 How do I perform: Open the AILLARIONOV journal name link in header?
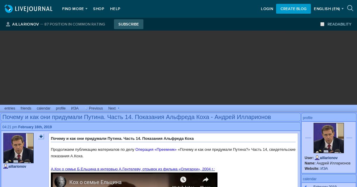click(26, 24)
